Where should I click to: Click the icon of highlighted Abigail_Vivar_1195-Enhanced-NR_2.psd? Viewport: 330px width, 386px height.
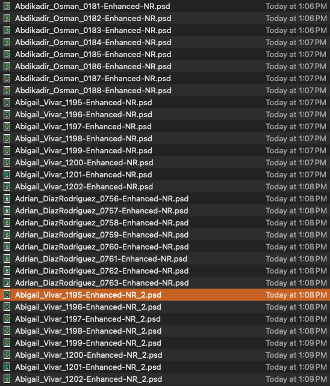(7, 295)
